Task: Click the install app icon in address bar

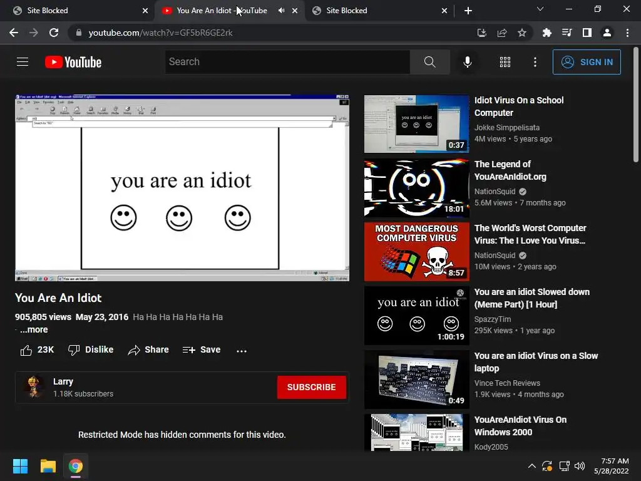Action: [482, 33]
